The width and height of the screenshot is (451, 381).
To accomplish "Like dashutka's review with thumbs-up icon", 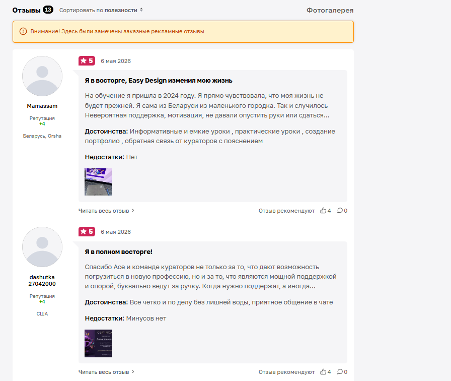I will pyautogui.click(x=323, y=372).
